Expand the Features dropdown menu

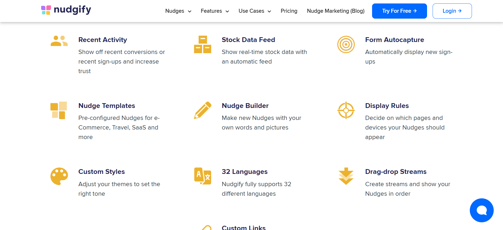point(215,11)
